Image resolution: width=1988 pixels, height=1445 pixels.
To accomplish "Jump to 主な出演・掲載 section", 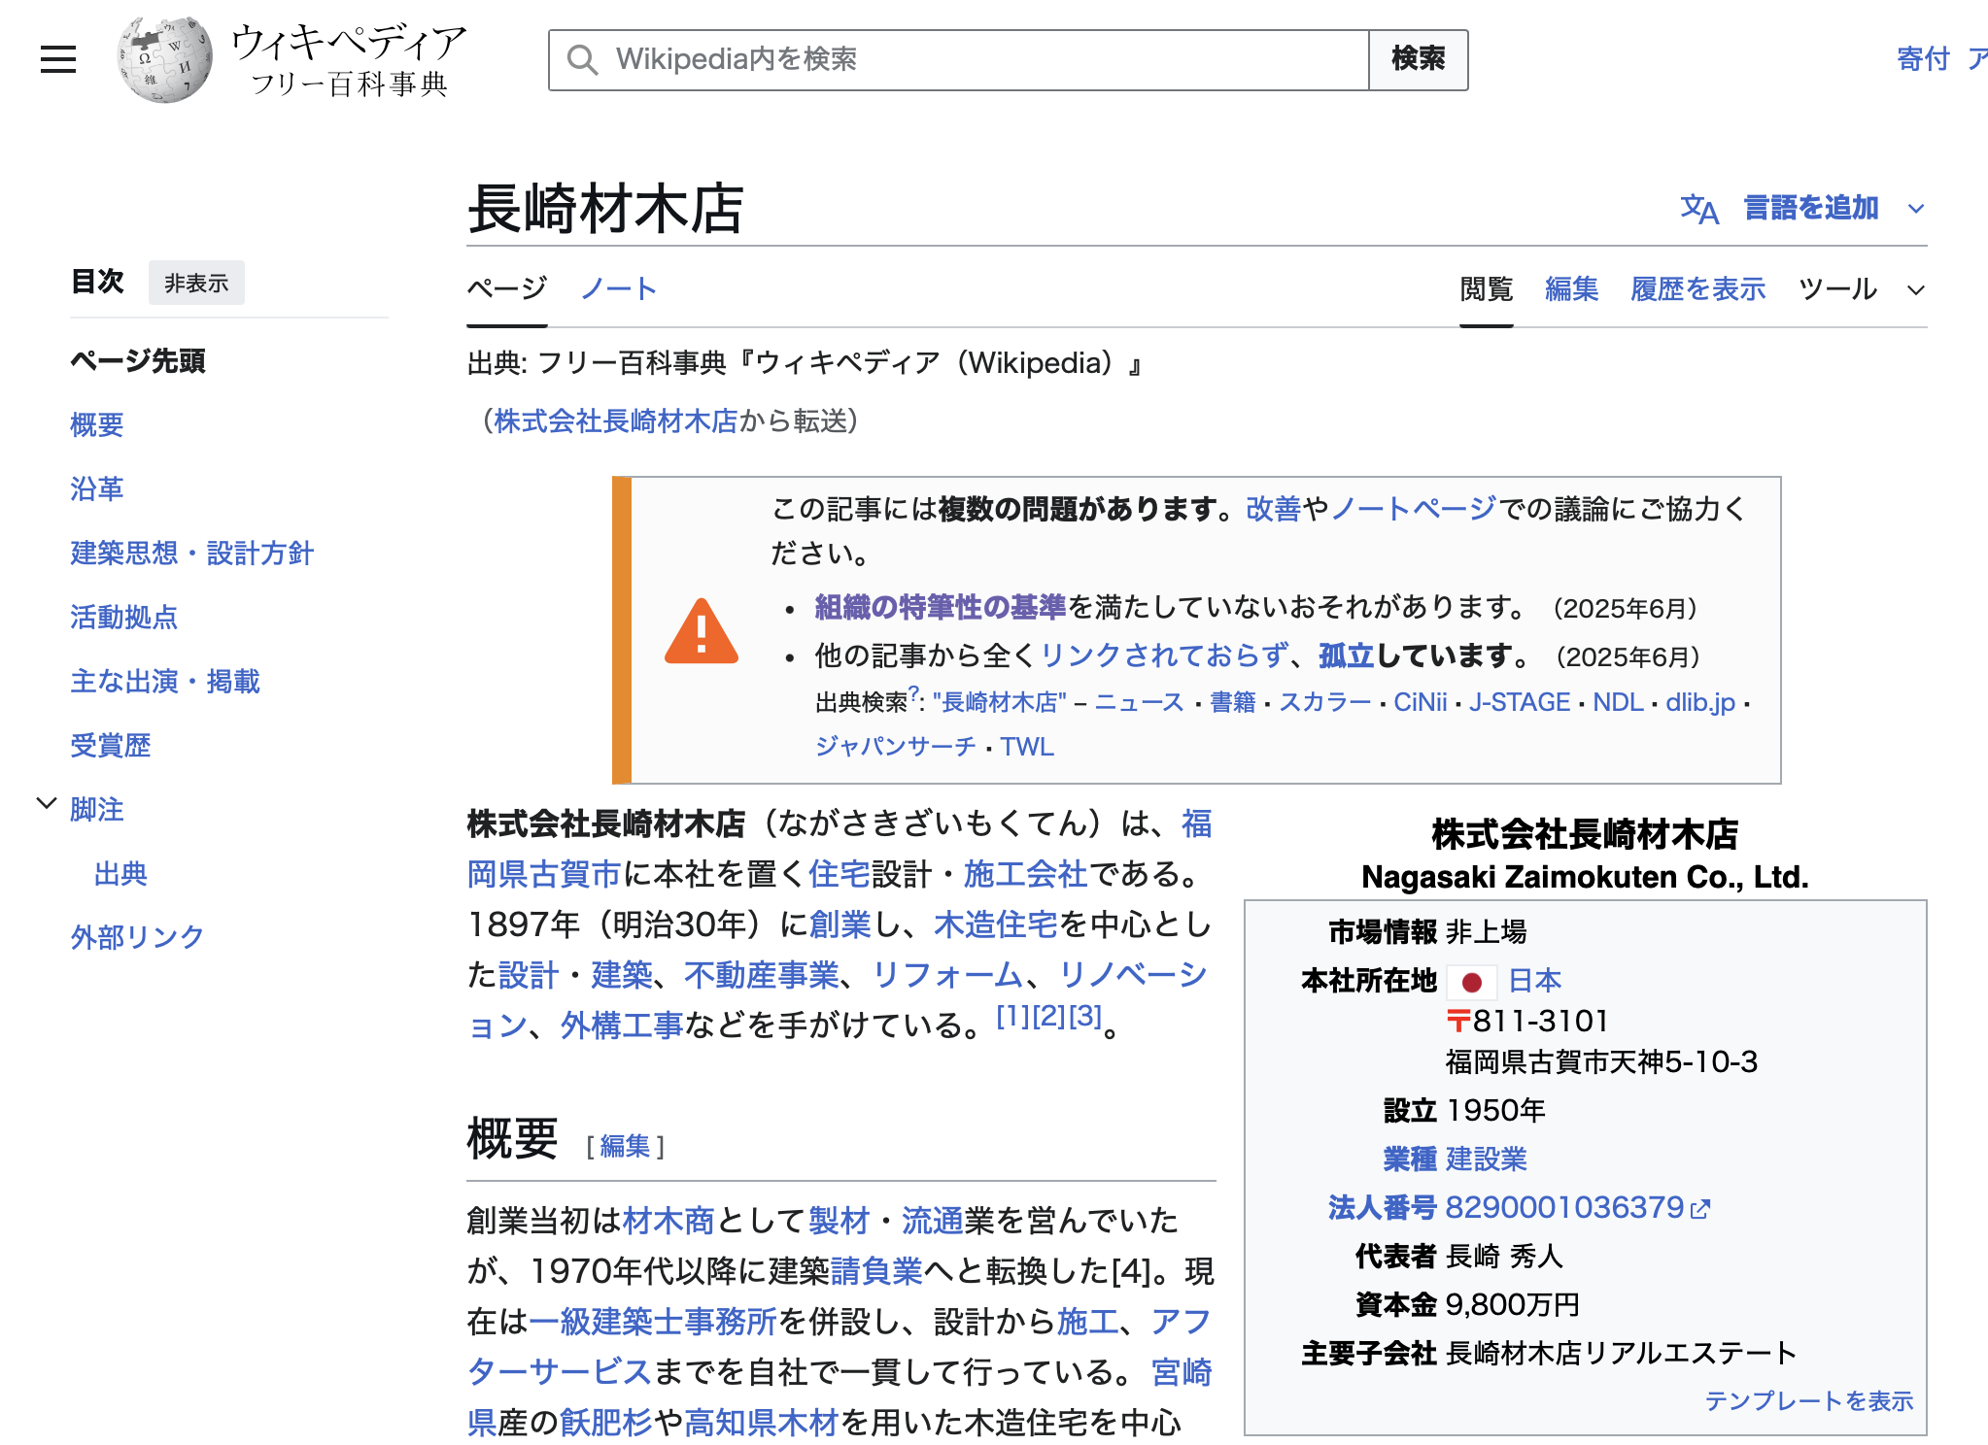I will click(x=164, y=682).
